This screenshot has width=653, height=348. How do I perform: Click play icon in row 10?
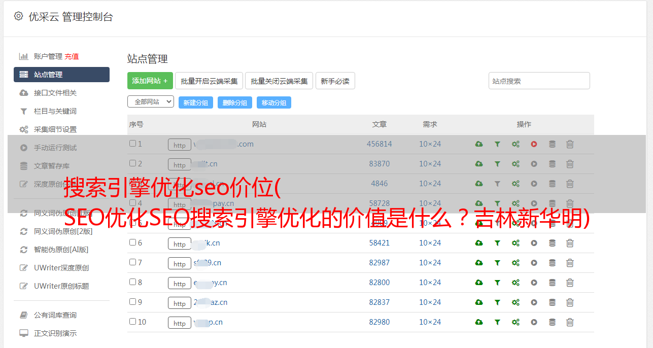tap(534, 322)
